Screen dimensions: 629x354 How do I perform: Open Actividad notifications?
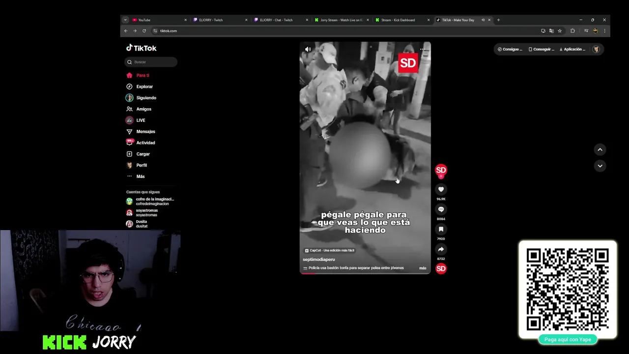click(x=141, y=143)
